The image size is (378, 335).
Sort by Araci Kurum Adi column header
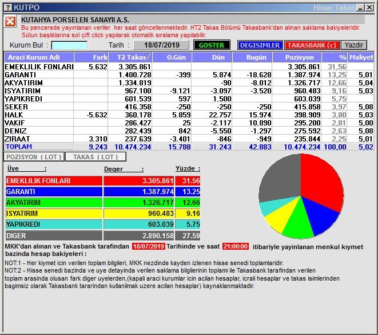pyautogui.click(x=39, y=57)
